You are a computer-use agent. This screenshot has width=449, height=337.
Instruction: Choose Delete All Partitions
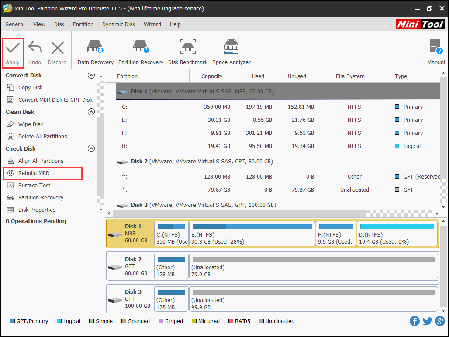pos(43,137)
